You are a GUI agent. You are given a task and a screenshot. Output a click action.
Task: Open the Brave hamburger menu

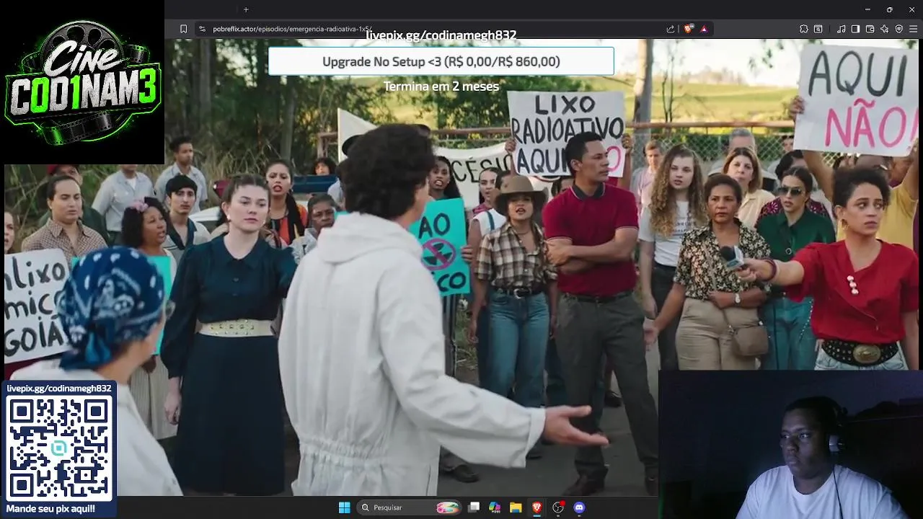[x=914, y=29]
